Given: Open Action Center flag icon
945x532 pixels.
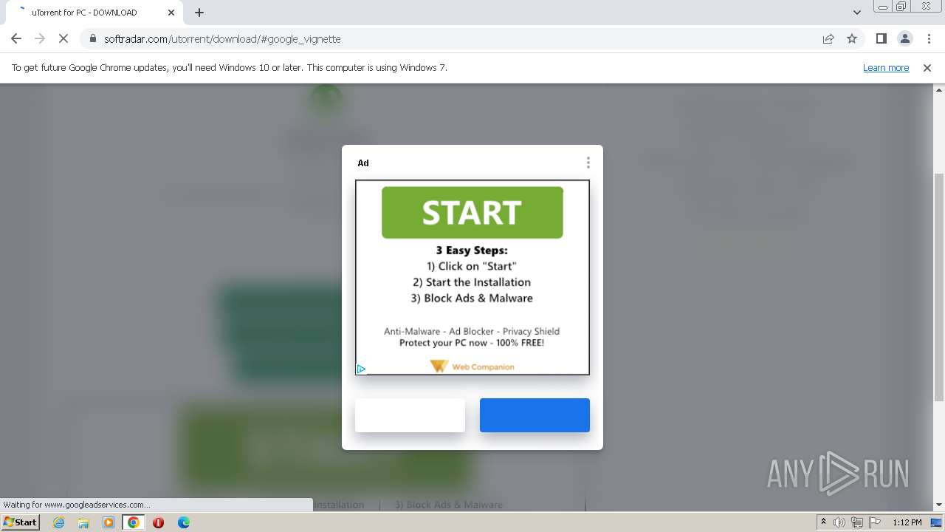Looking at the screenshot, I should 874,522.
